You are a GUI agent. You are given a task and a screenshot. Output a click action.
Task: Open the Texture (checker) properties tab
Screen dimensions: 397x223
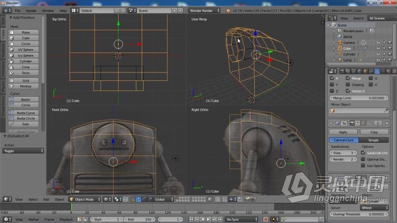click(x=394, y=71)
